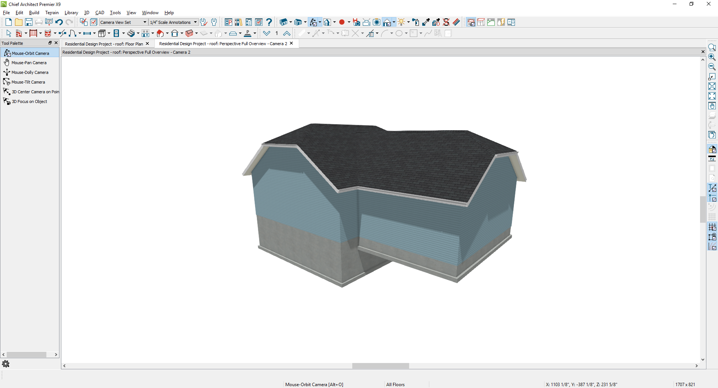The height and width of the screenshot is (388, 718).
Task: Click Up One Floor arrow button
Action: click(x=287, y=34)
